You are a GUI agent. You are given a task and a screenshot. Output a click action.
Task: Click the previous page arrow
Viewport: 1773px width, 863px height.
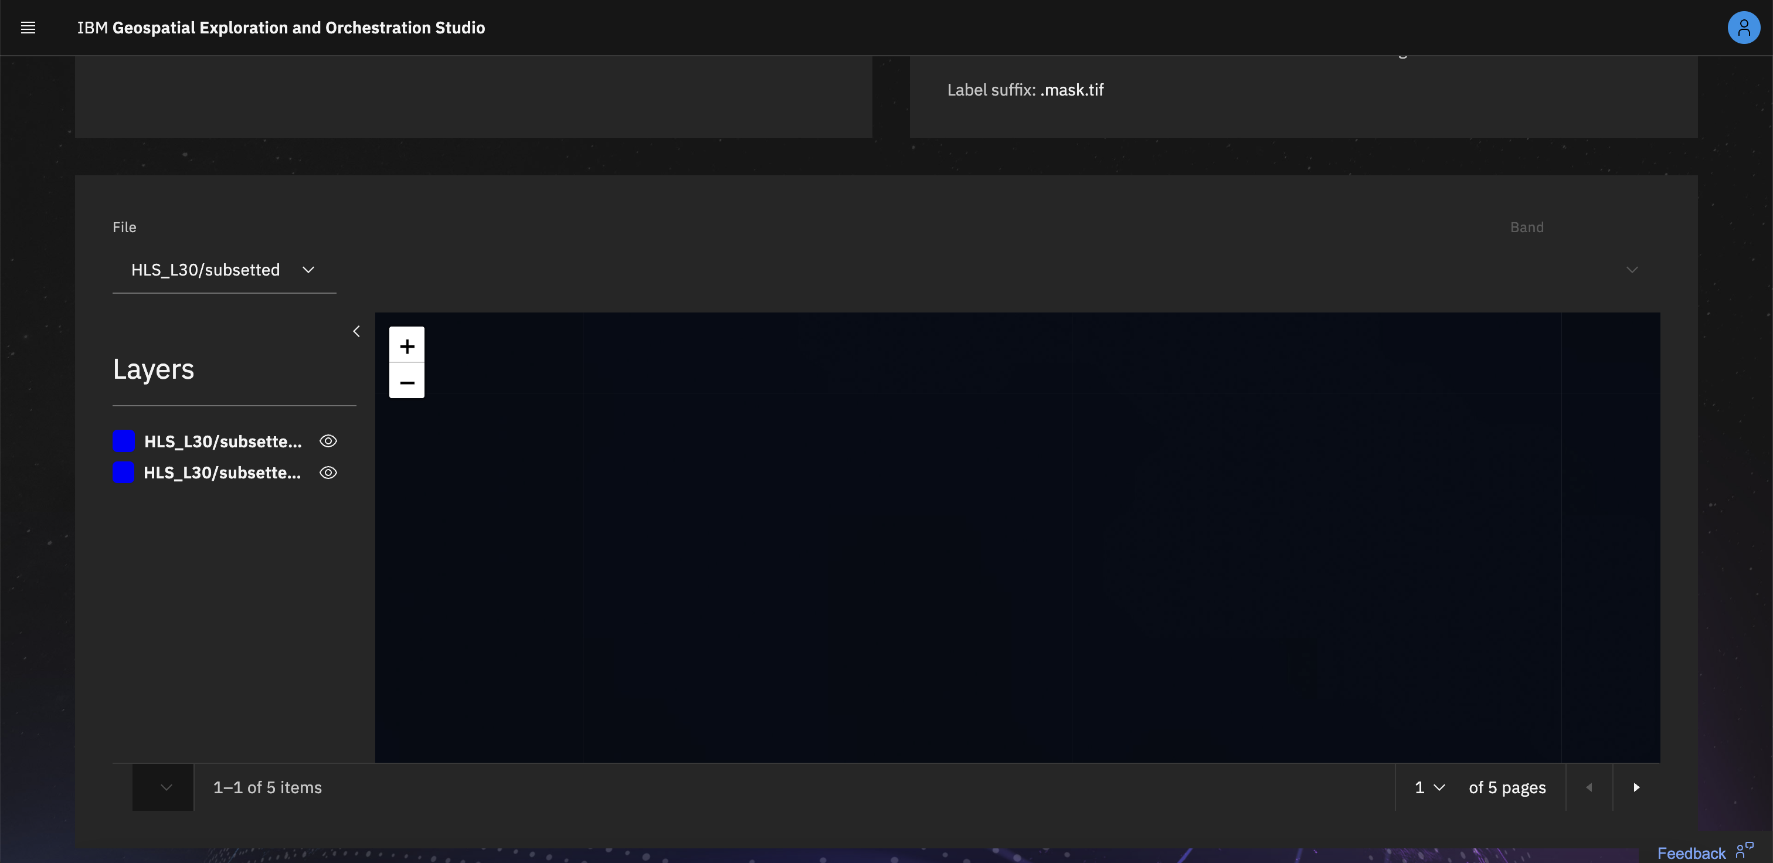(x=1588, y=787)
